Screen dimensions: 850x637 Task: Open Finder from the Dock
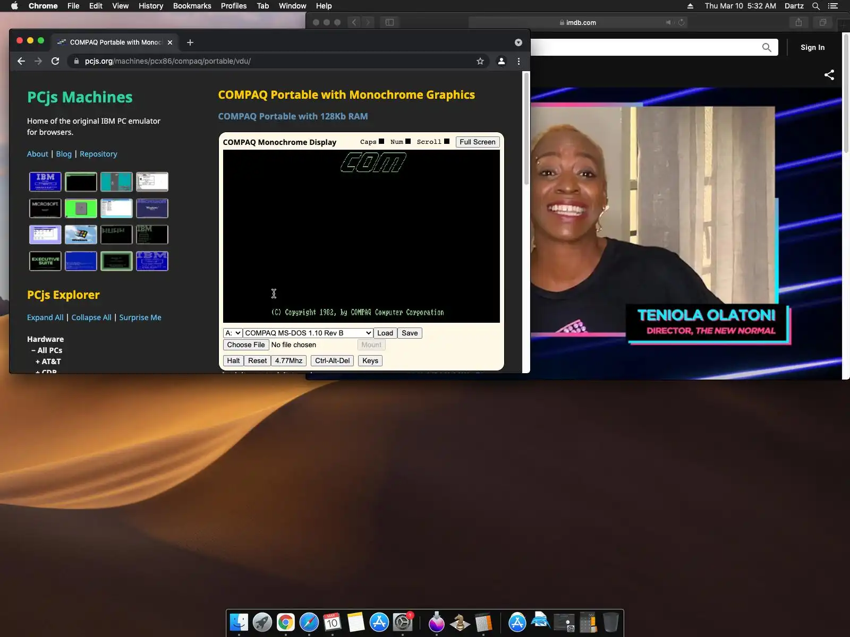[239, 622]
